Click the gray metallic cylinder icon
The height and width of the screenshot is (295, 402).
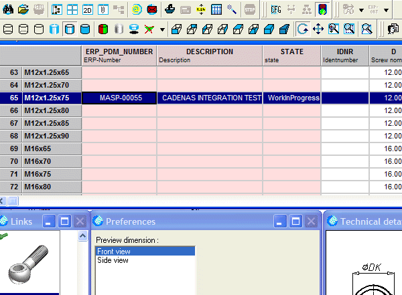[119, 29]
